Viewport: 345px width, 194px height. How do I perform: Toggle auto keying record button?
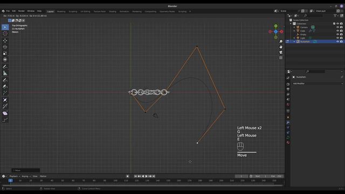click(128, 176)
